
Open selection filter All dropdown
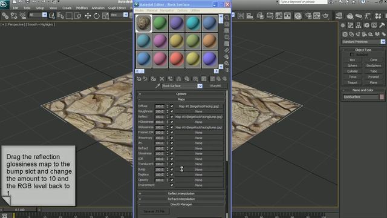pyautogui.click(x=44, y=15)
